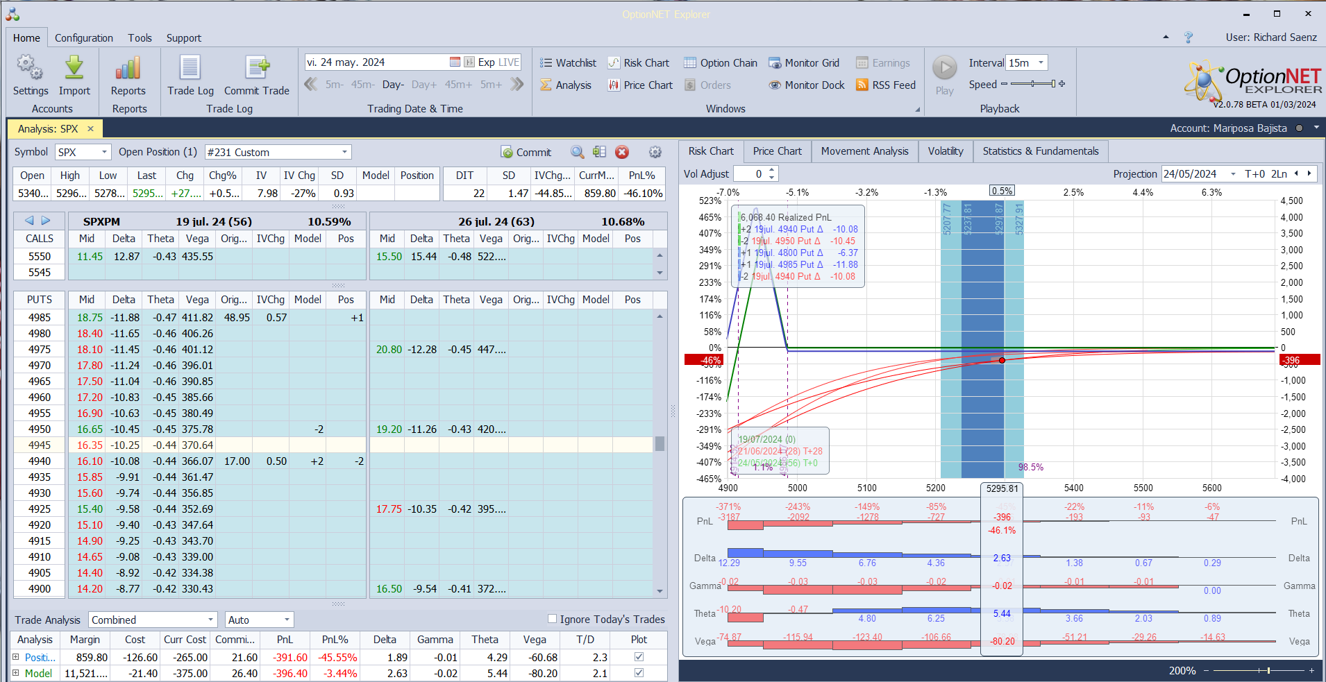
Task: Expand the Model row in Trade Analysis
Action: (x=16, y=673)
